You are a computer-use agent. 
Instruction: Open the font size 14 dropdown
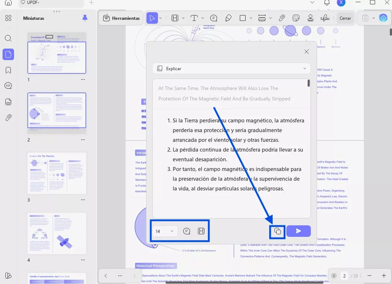click(x=165, y=231)
